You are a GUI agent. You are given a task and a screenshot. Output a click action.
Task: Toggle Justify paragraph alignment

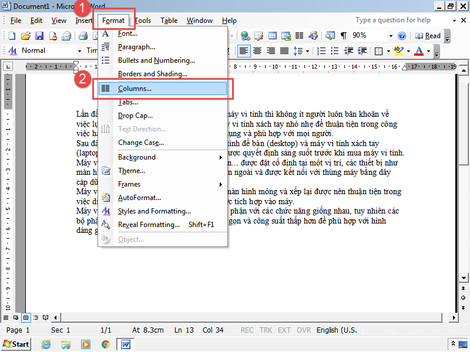coord(284,51)
